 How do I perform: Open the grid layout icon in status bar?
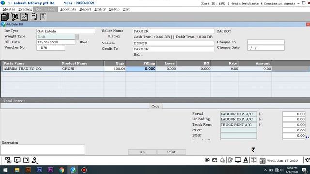[x=253, y=160]
